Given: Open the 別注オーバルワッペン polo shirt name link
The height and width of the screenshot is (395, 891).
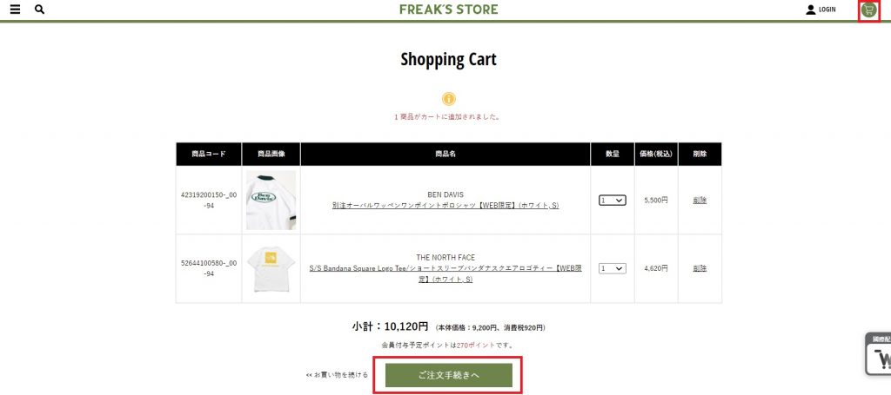Looking at the screenshot, I should 445,206.
